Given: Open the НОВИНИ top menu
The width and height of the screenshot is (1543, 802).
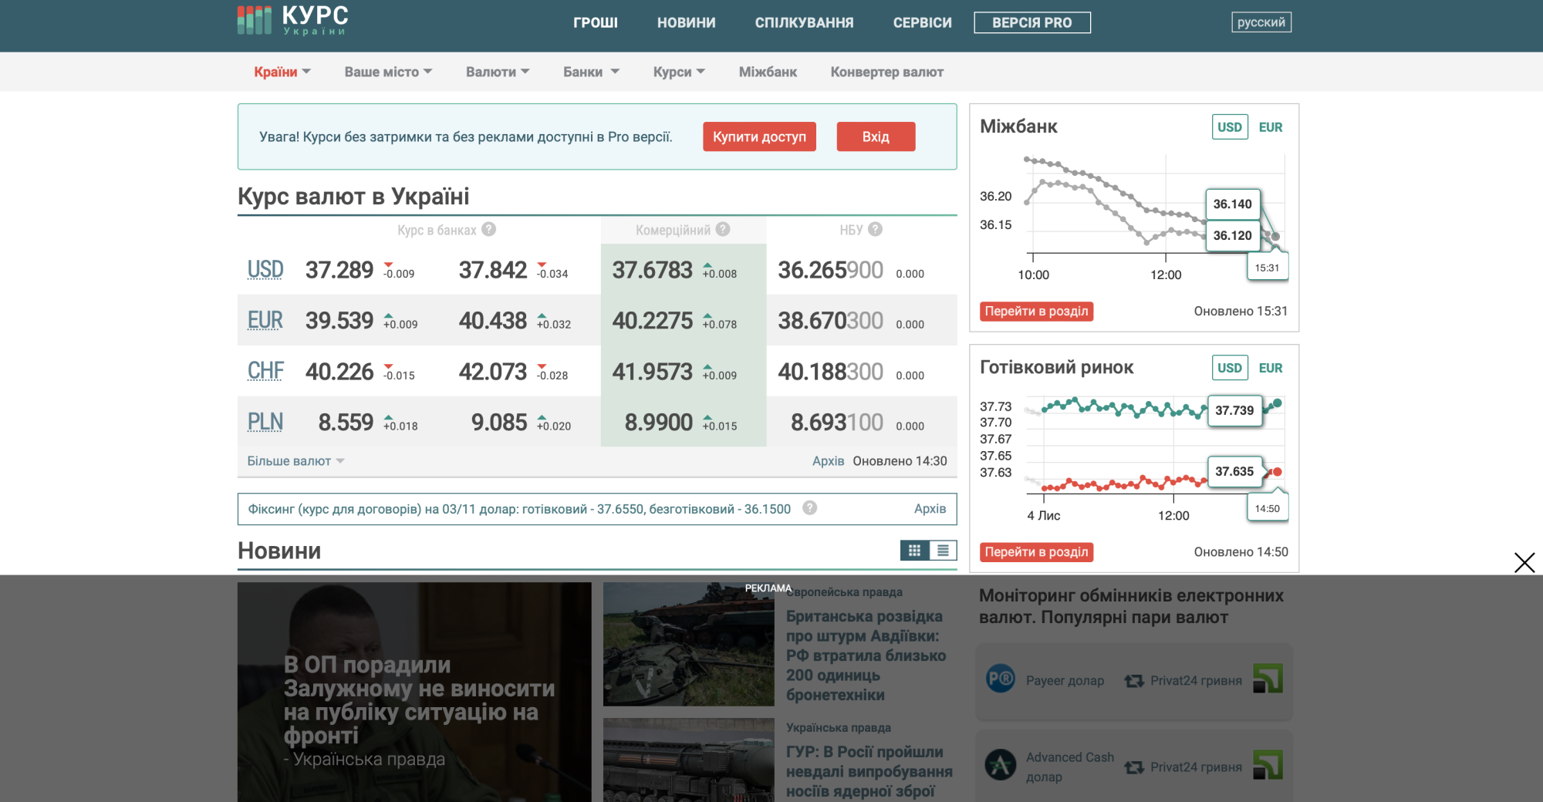Looking at the screenshot, I should pyautogui.click(x=686, y=22).
